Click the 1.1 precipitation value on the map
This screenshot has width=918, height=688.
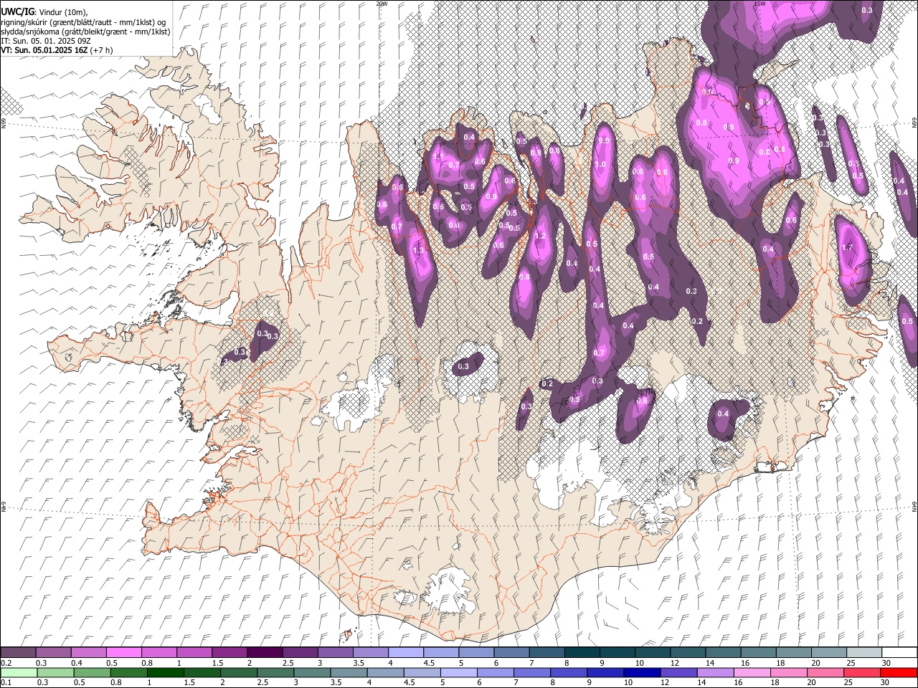[438, 156]
